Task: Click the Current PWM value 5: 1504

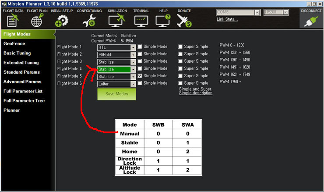Action: [127, 41]
